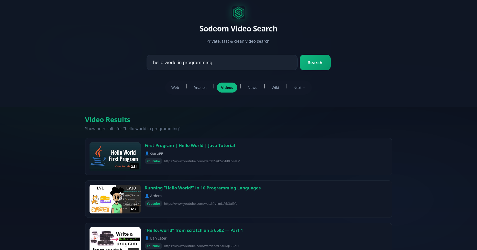
Task: Click the Ben Eater 6502 video title
Action: pyautogui.click(x=194, y=230)
